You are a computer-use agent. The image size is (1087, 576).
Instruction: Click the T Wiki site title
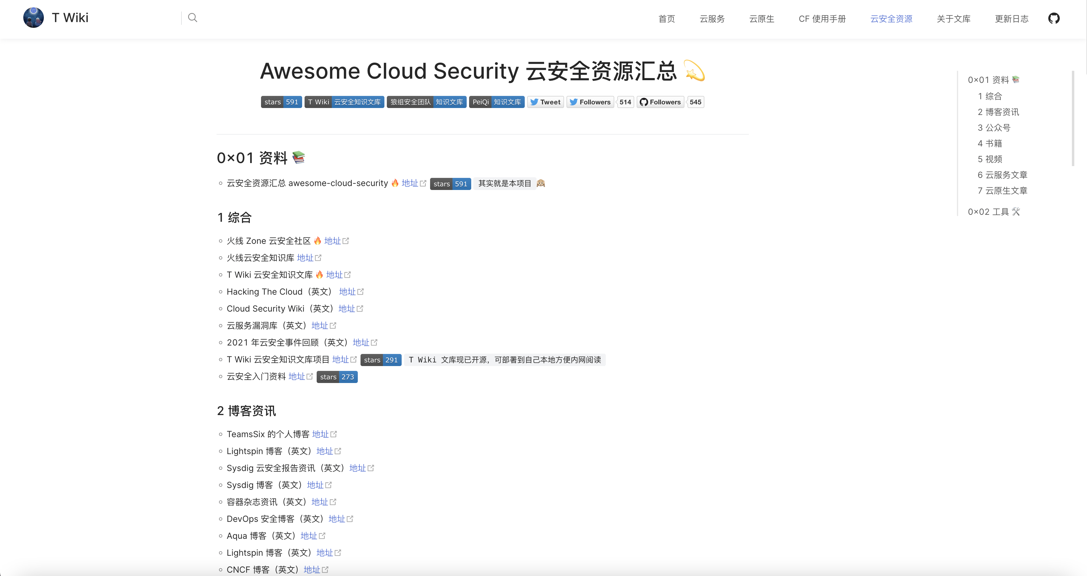(x=70, y=18)
